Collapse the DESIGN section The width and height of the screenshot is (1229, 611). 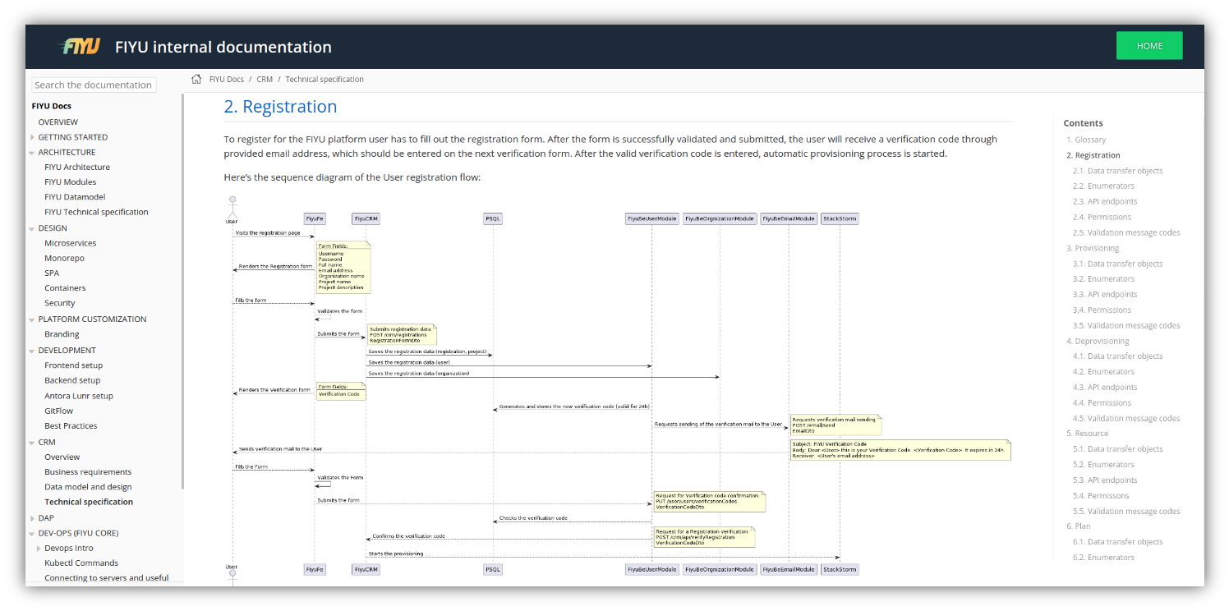point(32,228)
